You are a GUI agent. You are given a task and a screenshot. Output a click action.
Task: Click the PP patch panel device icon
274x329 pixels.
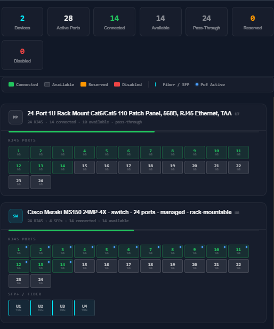click(x=15, y=117)
